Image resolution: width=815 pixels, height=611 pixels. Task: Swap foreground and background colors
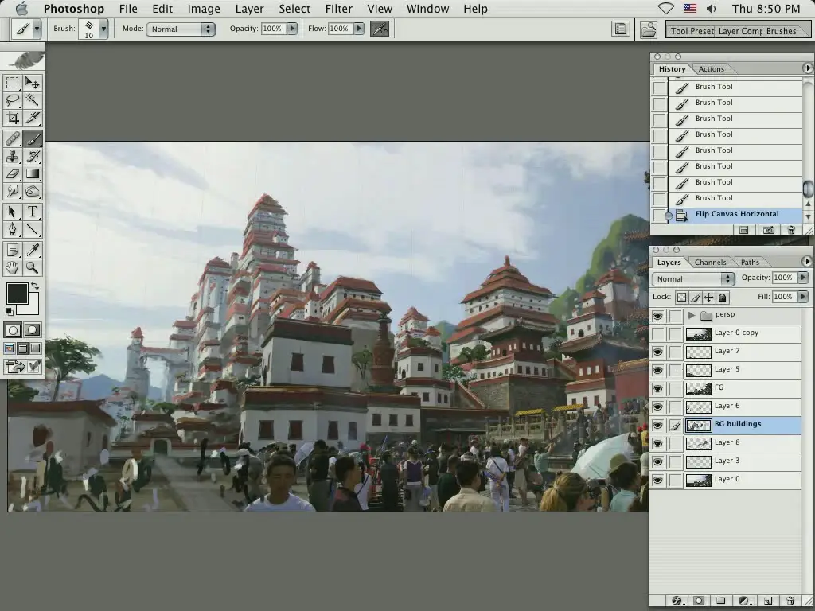(x=35, y=286)
